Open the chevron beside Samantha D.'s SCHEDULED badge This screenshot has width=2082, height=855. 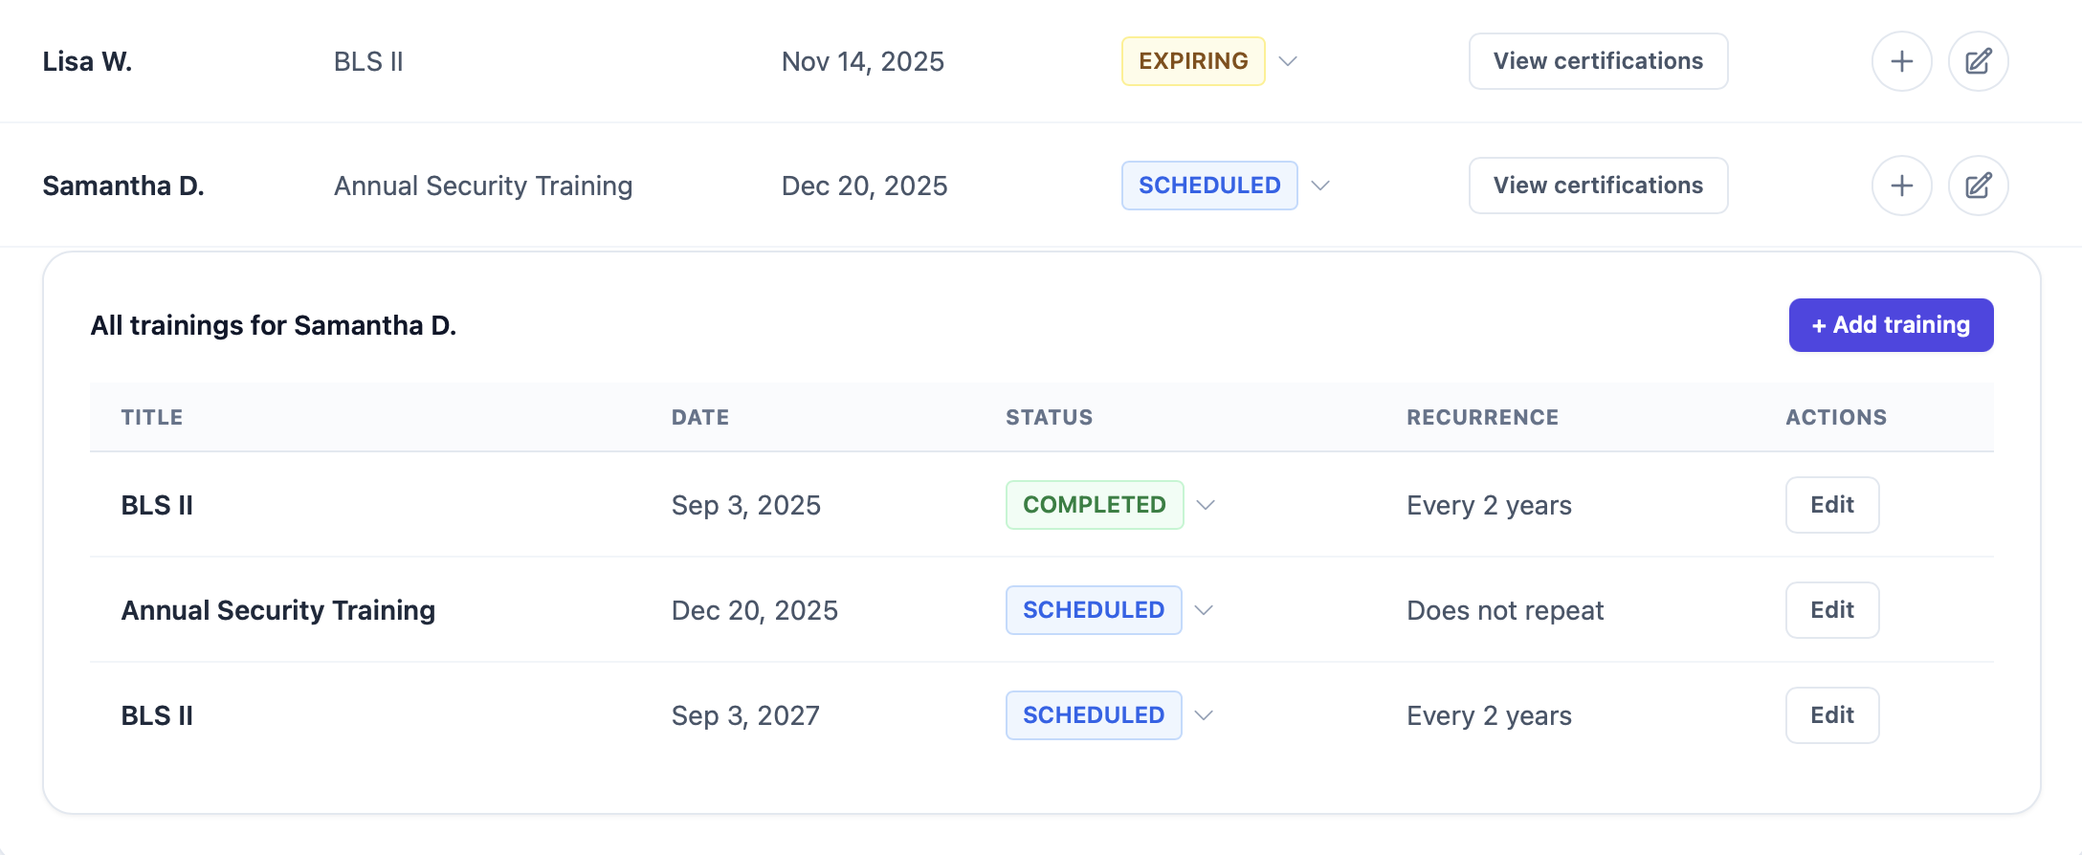(x=1320, y=186)
